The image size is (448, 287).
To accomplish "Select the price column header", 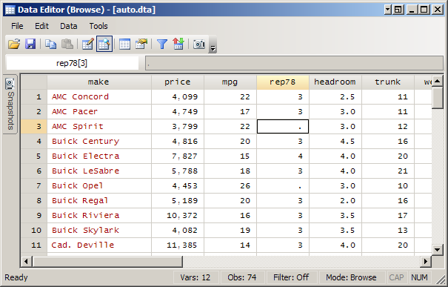I will click(x=178, y=82).
